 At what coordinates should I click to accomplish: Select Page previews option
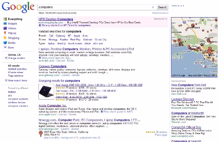click(16, 76)
